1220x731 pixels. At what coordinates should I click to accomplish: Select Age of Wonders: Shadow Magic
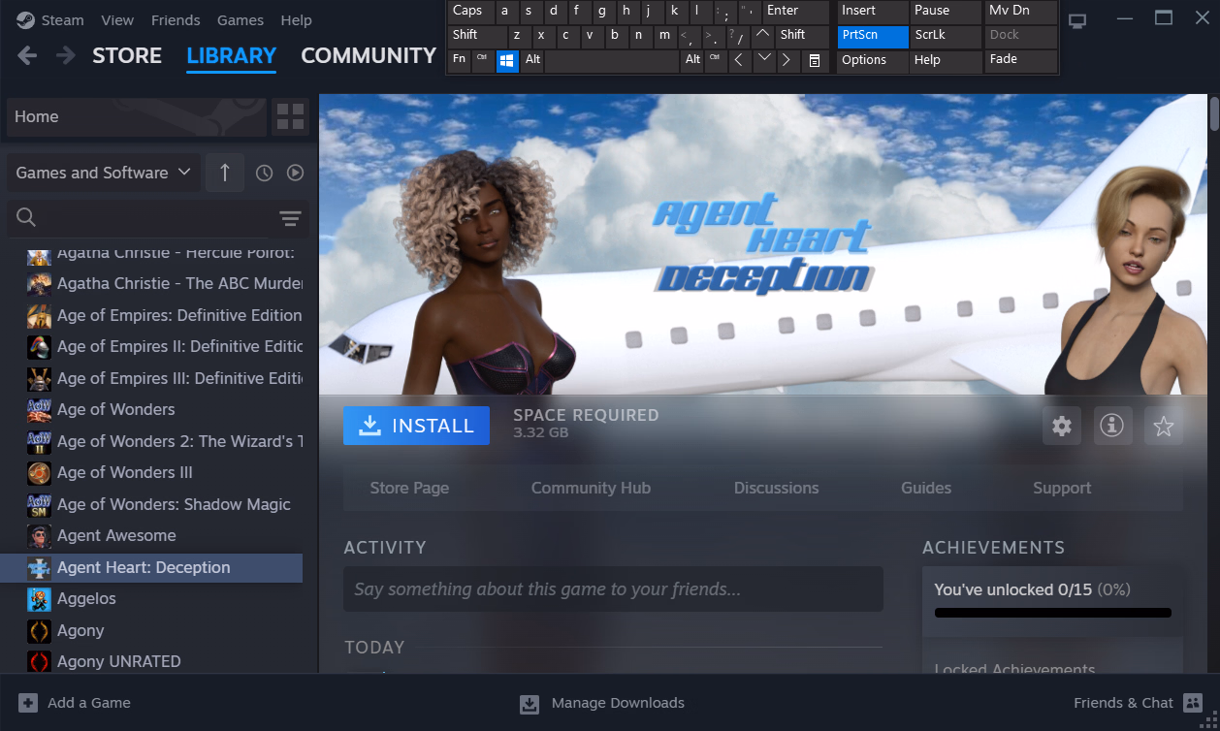coord(151,505)
